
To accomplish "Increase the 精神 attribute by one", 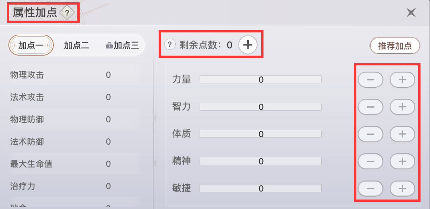I will pyautogui.click(x=402, y=161).
